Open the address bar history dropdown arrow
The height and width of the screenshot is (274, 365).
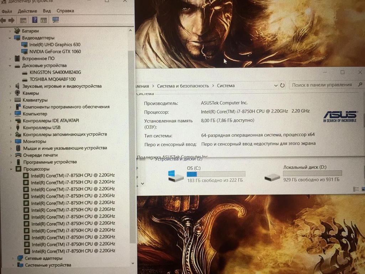(x=276, y=86)
